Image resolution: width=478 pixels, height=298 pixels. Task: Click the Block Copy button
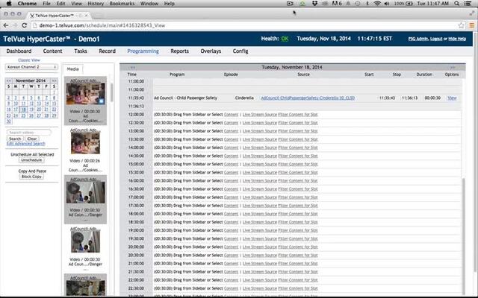(x=31, y=177)
